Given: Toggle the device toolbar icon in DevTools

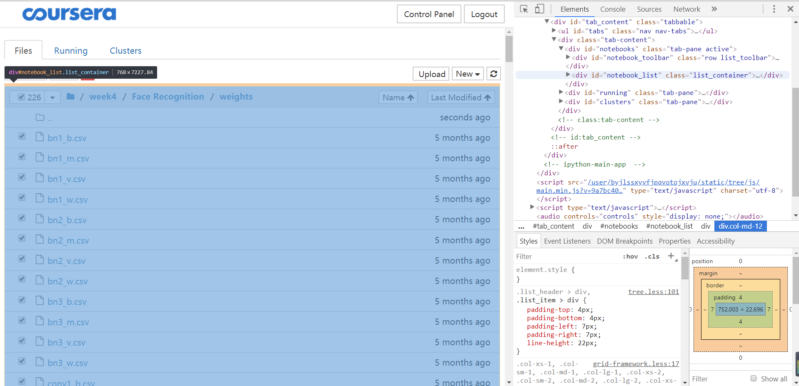Looking at the screenshot, I should point(539,9).
